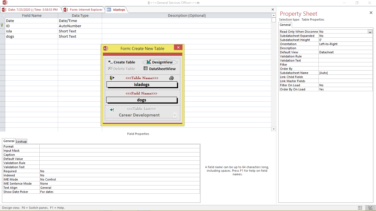Click the Data Type column header

(80, 15)
